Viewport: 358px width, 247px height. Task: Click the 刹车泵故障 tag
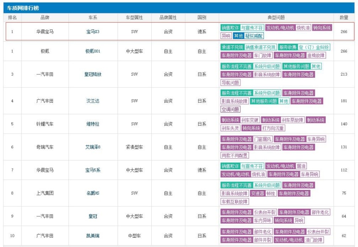coord(292,120)
